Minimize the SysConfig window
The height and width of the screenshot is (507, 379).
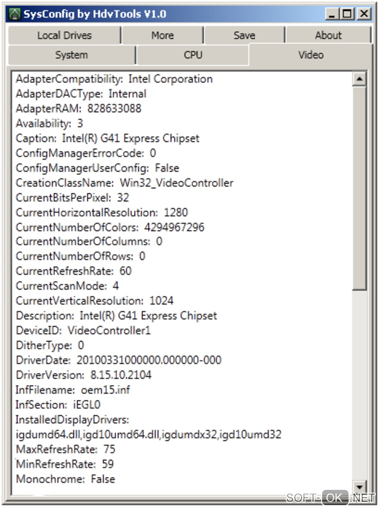click(332, 14)
